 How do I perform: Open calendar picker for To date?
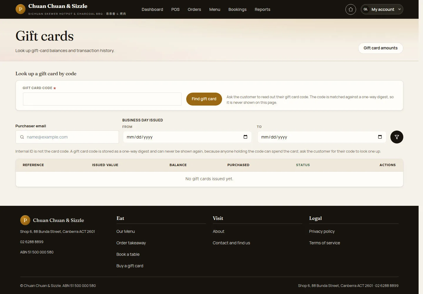coord(380,137)
